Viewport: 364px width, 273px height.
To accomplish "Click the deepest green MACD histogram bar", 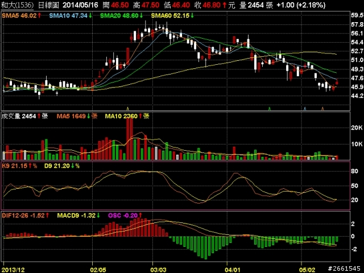I will point(205,248).
